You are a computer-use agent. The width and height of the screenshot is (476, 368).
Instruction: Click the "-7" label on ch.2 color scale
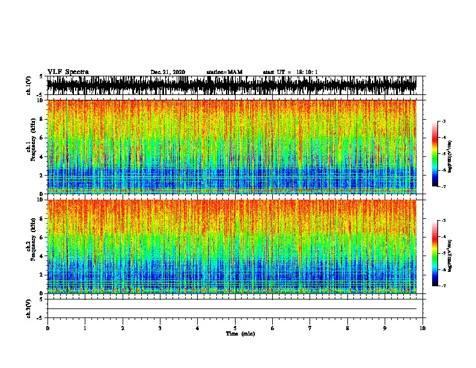click(x=444, y=286)
